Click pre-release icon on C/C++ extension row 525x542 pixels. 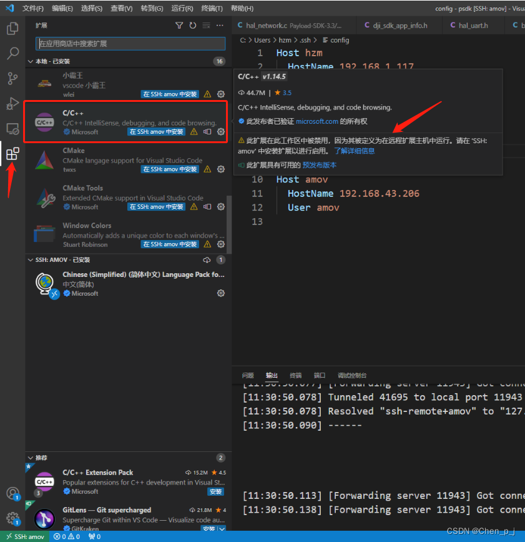point(207,132)
